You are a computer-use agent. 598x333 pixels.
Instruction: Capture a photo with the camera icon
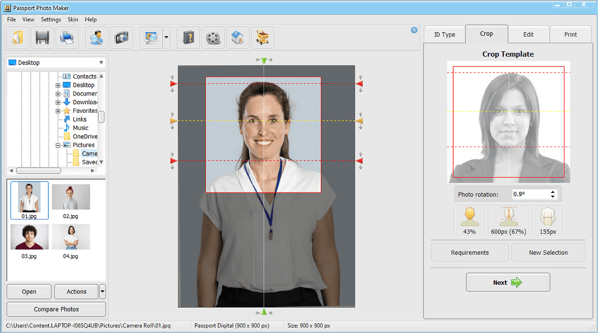click(x=121, y=37)
